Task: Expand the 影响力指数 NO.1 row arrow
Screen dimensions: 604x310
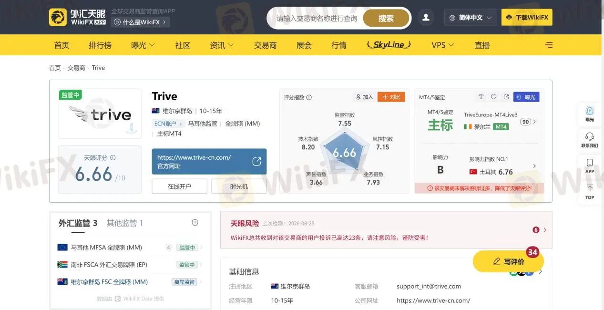Action: coord(534,166)
